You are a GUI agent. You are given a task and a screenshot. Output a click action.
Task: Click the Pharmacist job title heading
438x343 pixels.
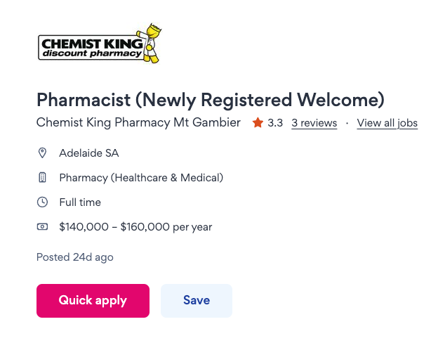click(x=210, y=99)
